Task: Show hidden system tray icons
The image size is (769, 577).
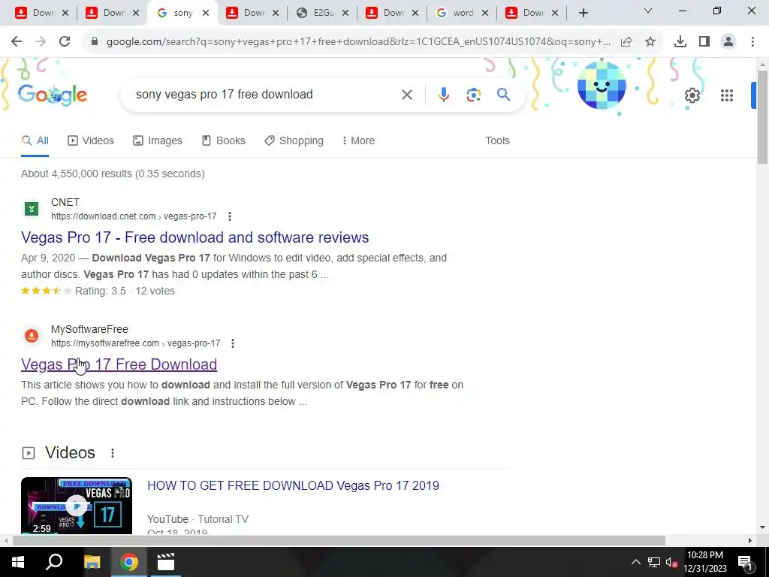Action: pos(635,562)
